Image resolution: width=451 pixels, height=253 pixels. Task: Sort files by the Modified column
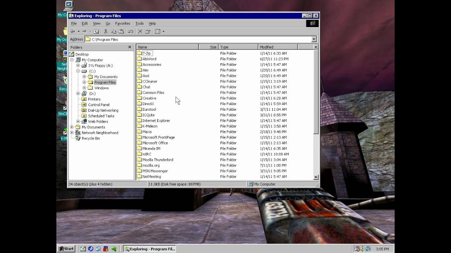tap(278, 47)
